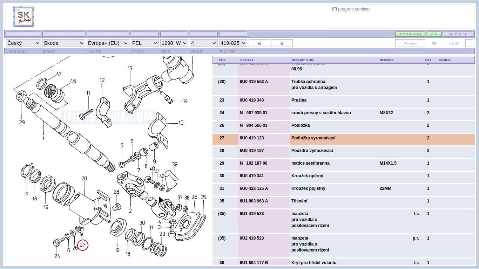Go to previous picture with « button
479x269 pixels.
259,43
